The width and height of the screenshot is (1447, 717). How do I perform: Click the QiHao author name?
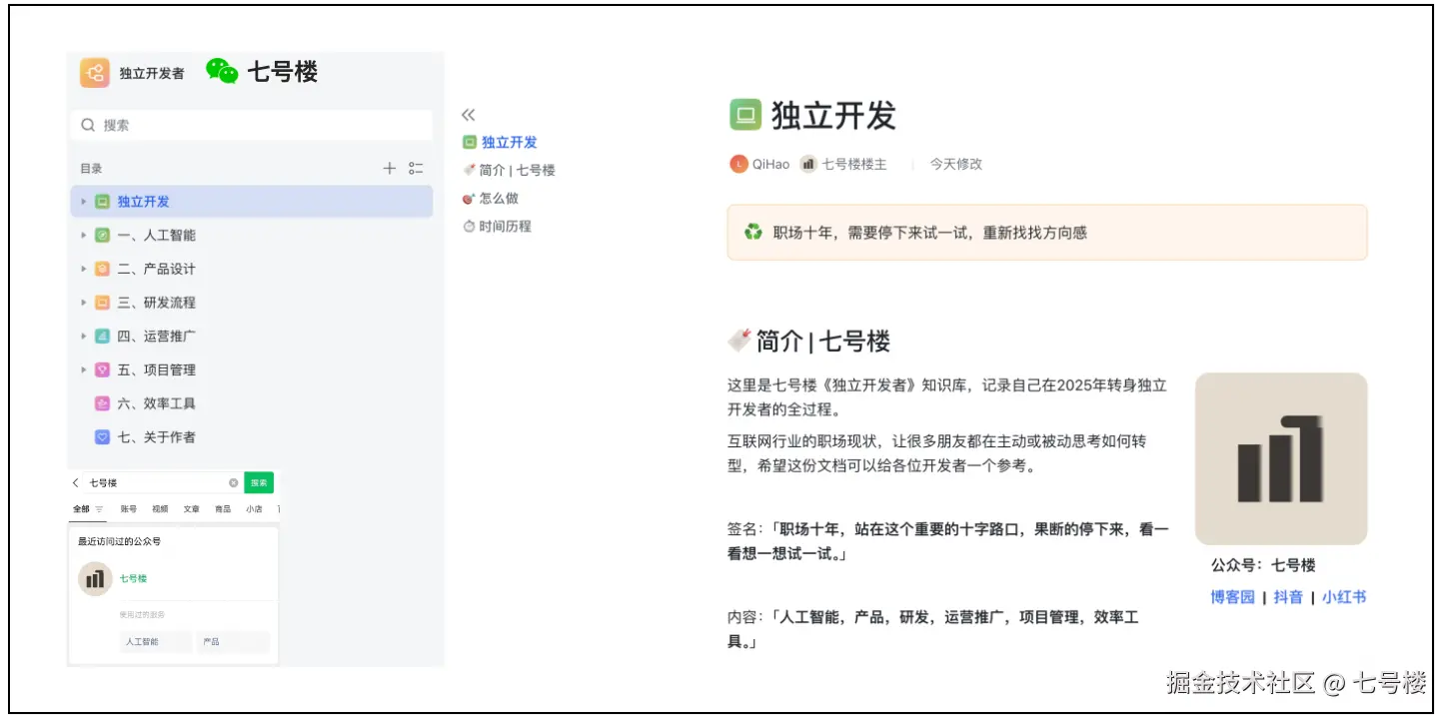click(770, 164)
